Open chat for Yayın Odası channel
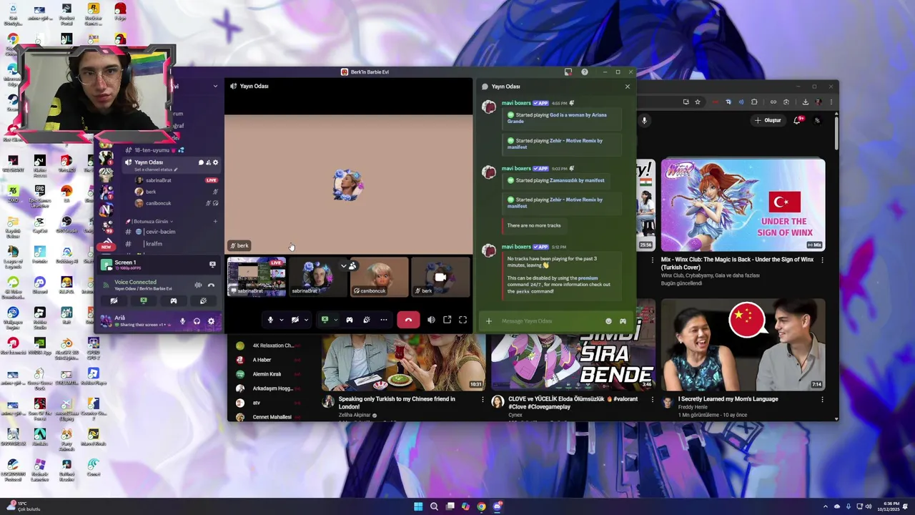Viewport: 915px width, 515px height. coord(201,162)
